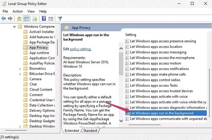This screenshot has height=140, width=212.
Task: Click the Back arrow toolbar icon
Action: point(4,18)
